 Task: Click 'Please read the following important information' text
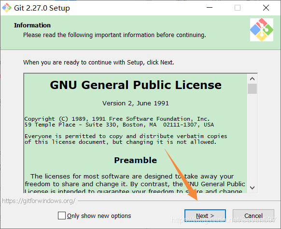pos(114,35)
